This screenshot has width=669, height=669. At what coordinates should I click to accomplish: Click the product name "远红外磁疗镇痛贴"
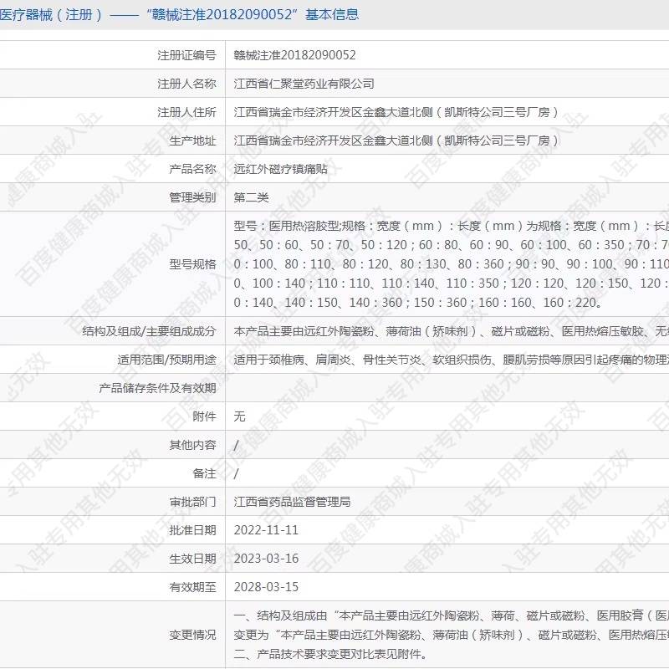(281, 169)
